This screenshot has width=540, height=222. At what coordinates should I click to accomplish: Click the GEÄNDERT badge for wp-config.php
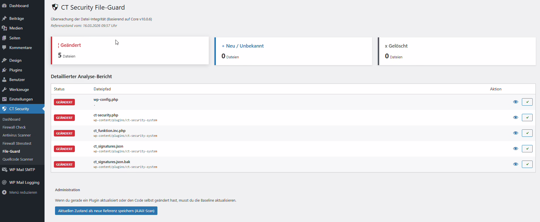[x=64, y=102]
